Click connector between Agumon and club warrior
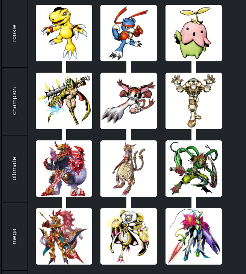 pos(64,67)
